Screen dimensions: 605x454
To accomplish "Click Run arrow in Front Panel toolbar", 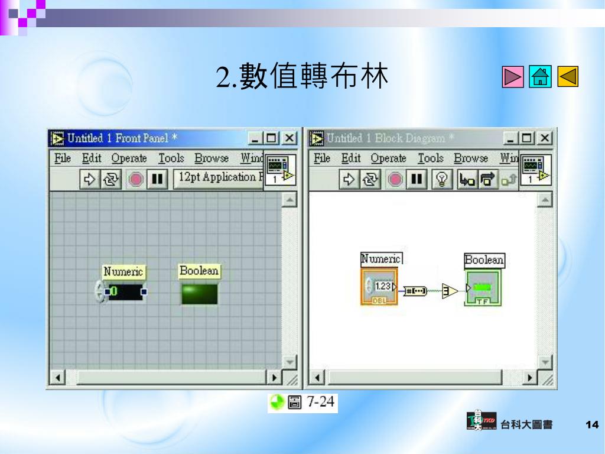I will [x=90, y=180].
